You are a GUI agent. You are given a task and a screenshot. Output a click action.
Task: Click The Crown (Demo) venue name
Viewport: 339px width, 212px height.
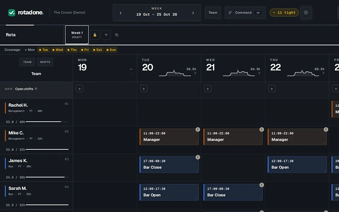(x=69, y=12)
